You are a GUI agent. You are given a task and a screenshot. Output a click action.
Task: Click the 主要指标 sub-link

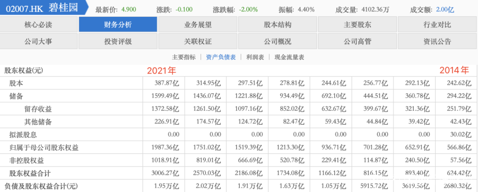(x=184, y=58)
